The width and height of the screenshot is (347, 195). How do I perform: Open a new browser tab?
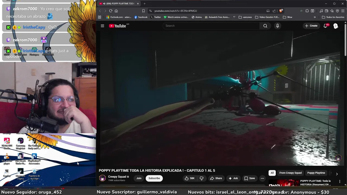click(144, 4)
